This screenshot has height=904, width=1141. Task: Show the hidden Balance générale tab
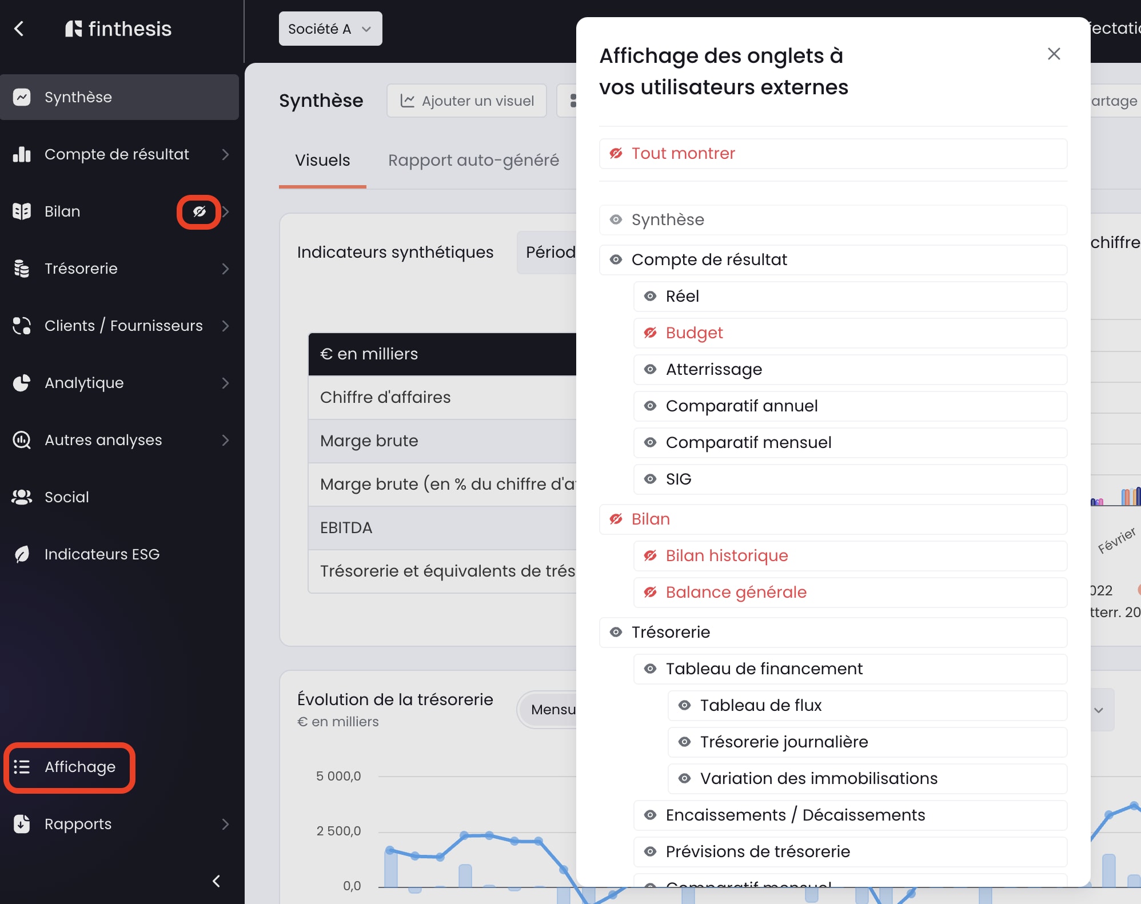tap(650, 592)
